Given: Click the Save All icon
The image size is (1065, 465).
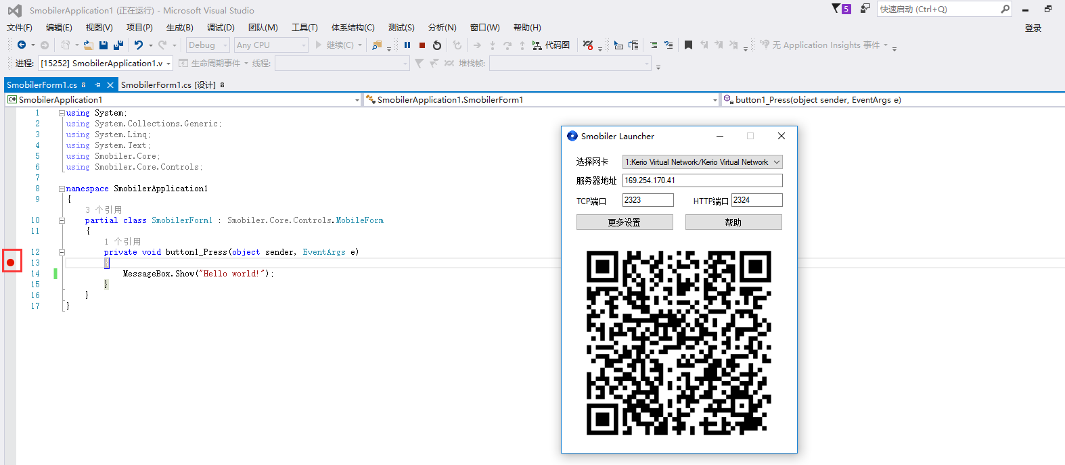Looking at the screenshot, I should [118, 45].
